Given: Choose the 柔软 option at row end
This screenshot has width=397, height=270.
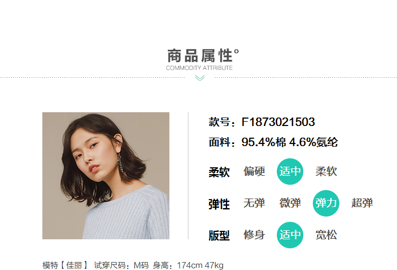Looking at the screenshot, I should pyautogui.click(x=326, y=172).
